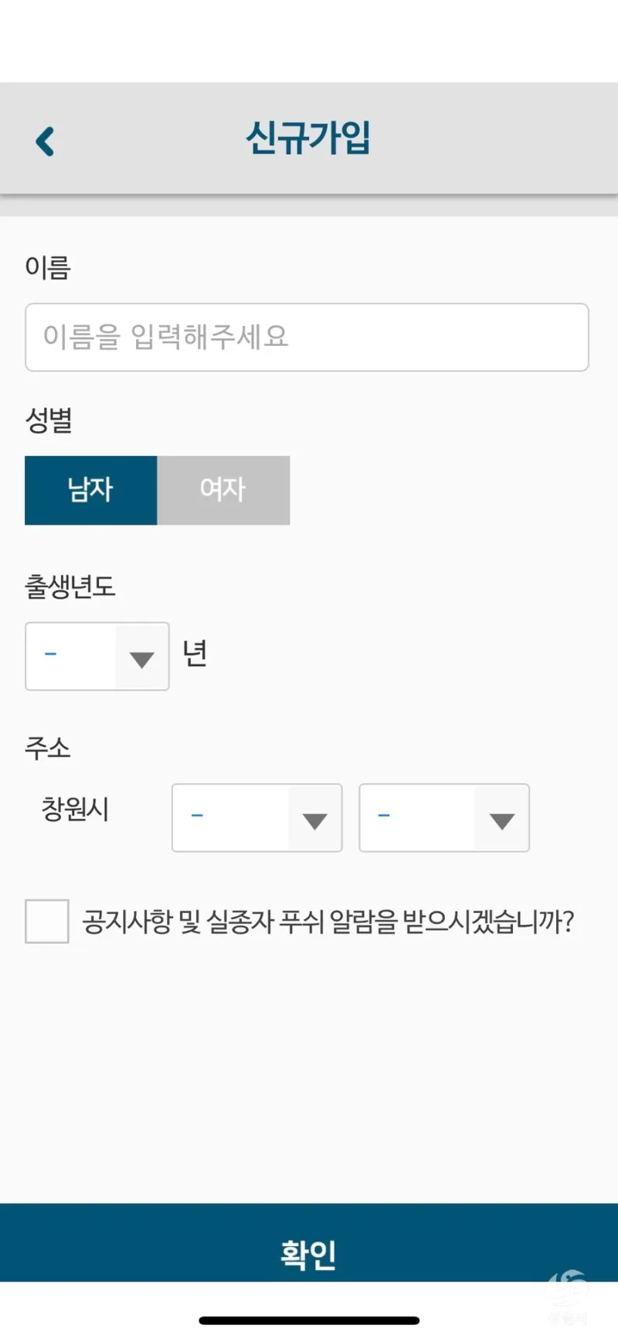Click the 성별 section label
This screenshot has height=1338, width=618.
tap(49, 420)
